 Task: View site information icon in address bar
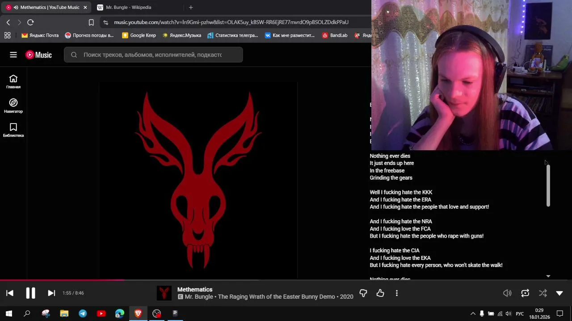click(x=105, y=22)
